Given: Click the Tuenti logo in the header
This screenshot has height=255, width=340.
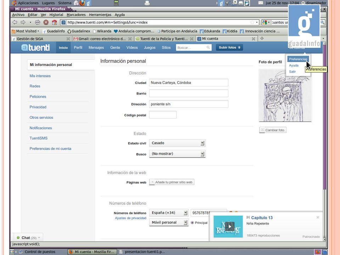Looking at the screenshot, I should (x=35, y=47).
